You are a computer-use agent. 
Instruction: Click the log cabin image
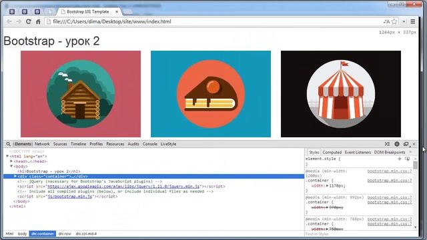pyautogui.click(x=81, y=94)
